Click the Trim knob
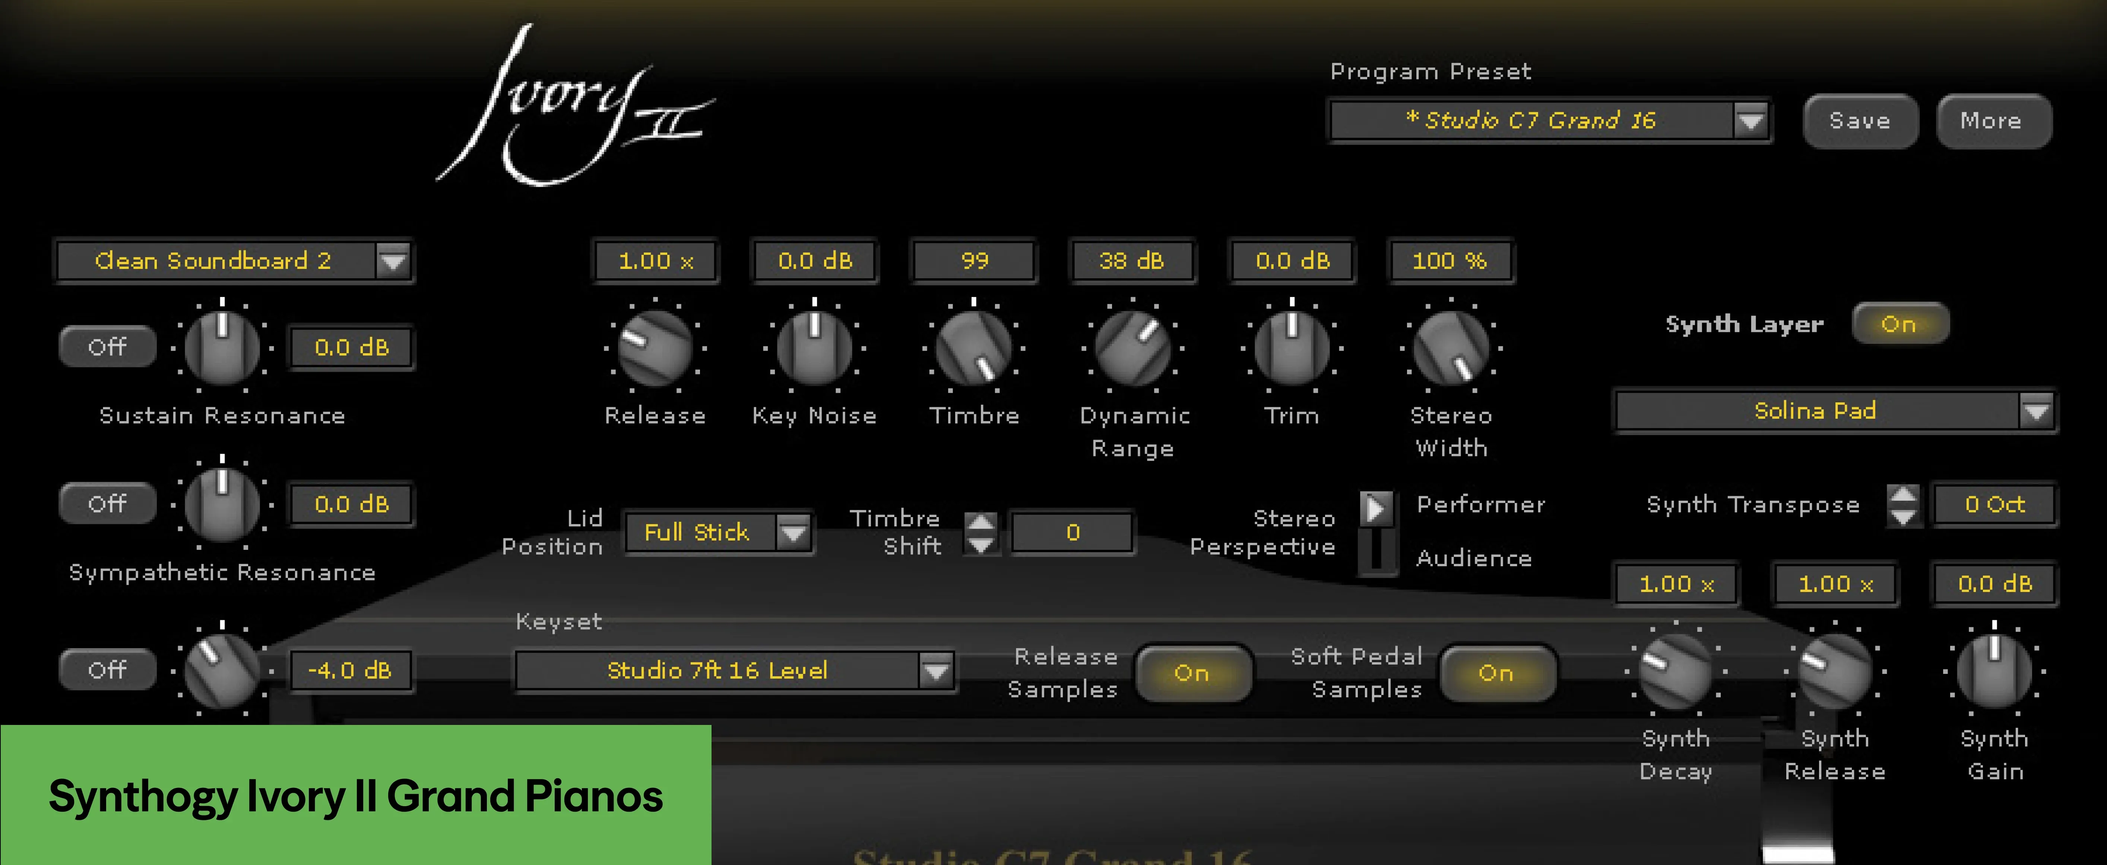 tap(1292, 348)
